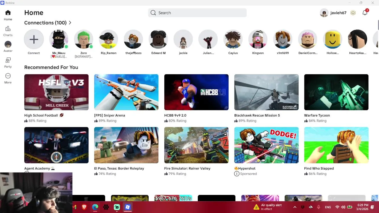Open Blackhawk Rescue Mission 5 thumbnail
The width and height of the screenshot is (379, 213).
click(266, 92)
